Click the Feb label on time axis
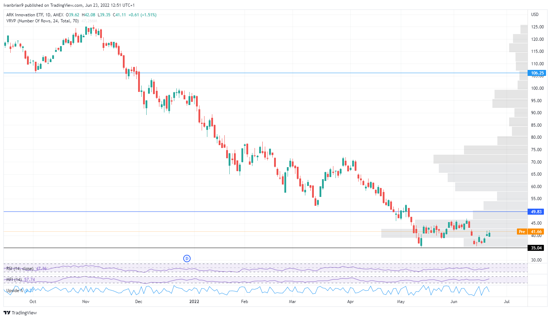The height and width of the screenshot is (319, 551). pyautogui.click(x=244, y=302)
